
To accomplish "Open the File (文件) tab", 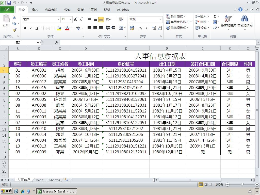I will 7,10.
